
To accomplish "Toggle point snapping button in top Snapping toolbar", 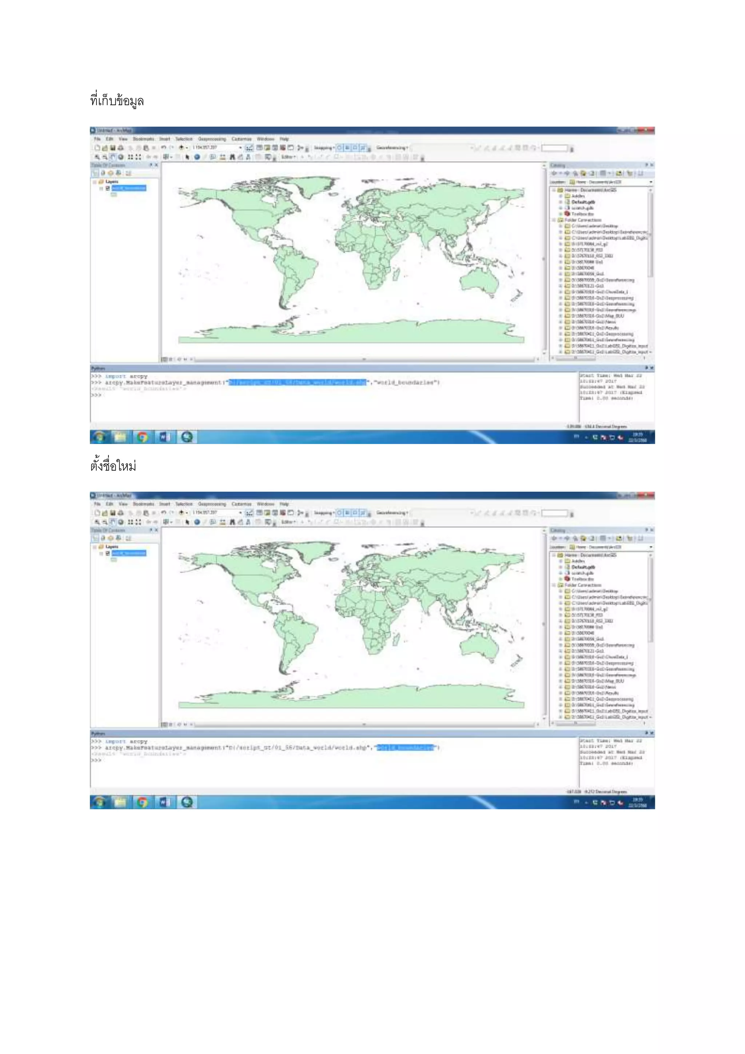I will click(340, 148).
